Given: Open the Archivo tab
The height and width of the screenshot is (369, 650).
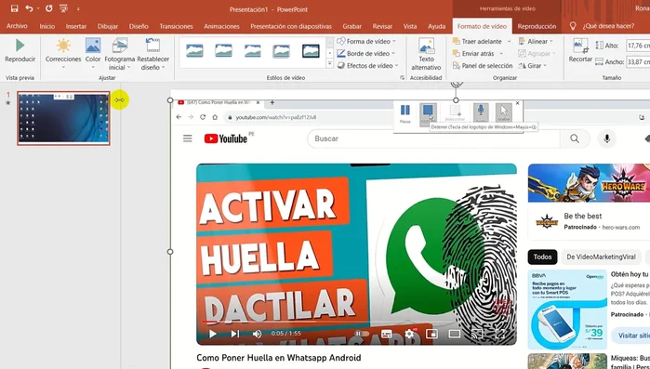Looking at the screenshot, I should (x=17, y=26).
